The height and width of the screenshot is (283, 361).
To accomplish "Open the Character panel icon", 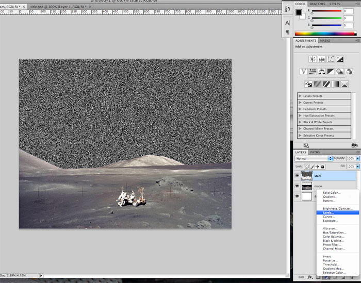I will pyautogui.click(x=287, y=23).
